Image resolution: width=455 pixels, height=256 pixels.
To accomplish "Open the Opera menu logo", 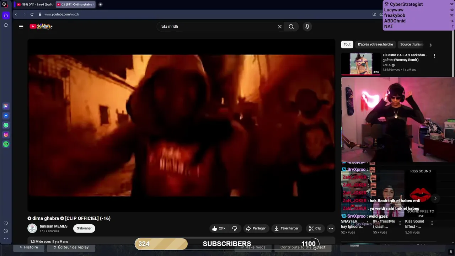I will click(4, 4).
